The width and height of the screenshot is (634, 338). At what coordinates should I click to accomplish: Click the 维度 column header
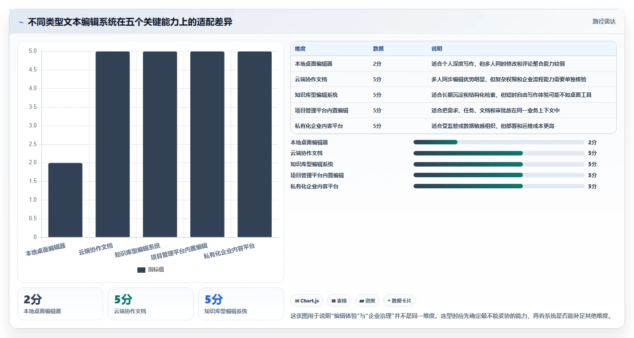click(300, 49)
